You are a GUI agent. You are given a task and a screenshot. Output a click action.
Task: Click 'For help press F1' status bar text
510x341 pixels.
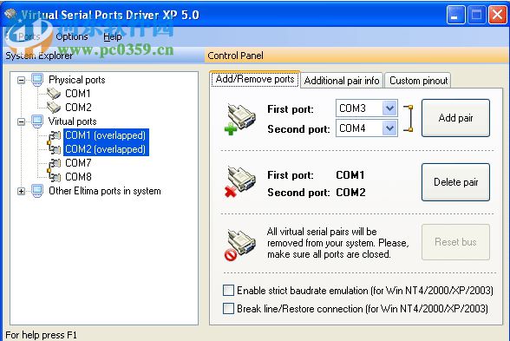(41, 335)
